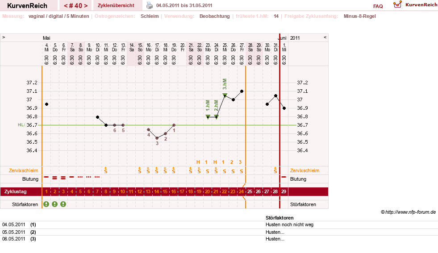Click the Zyklustag row label

(x=15, y=191)
